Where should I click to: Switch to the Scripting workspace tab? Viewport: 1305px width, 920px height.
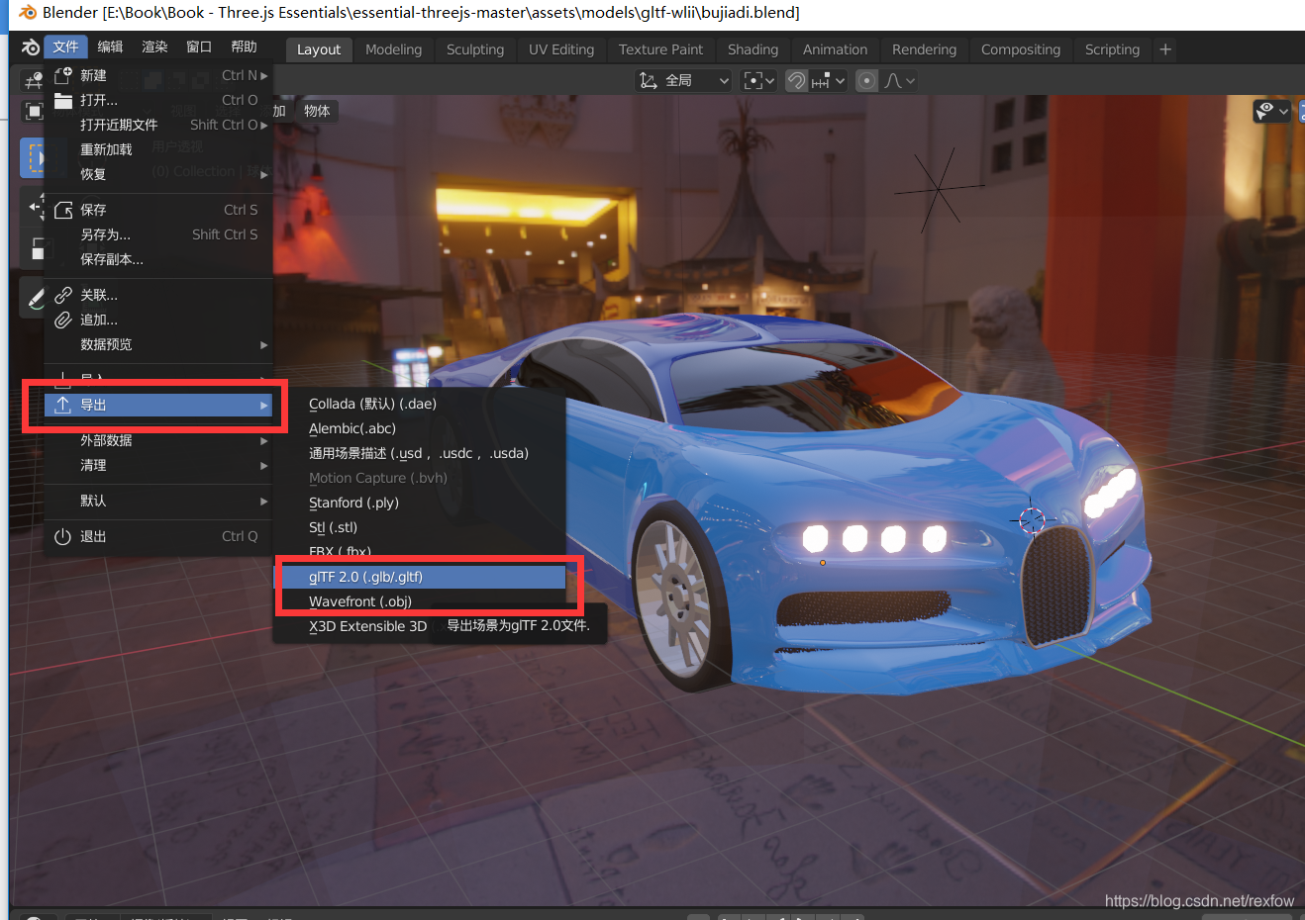click(1112, 49)
